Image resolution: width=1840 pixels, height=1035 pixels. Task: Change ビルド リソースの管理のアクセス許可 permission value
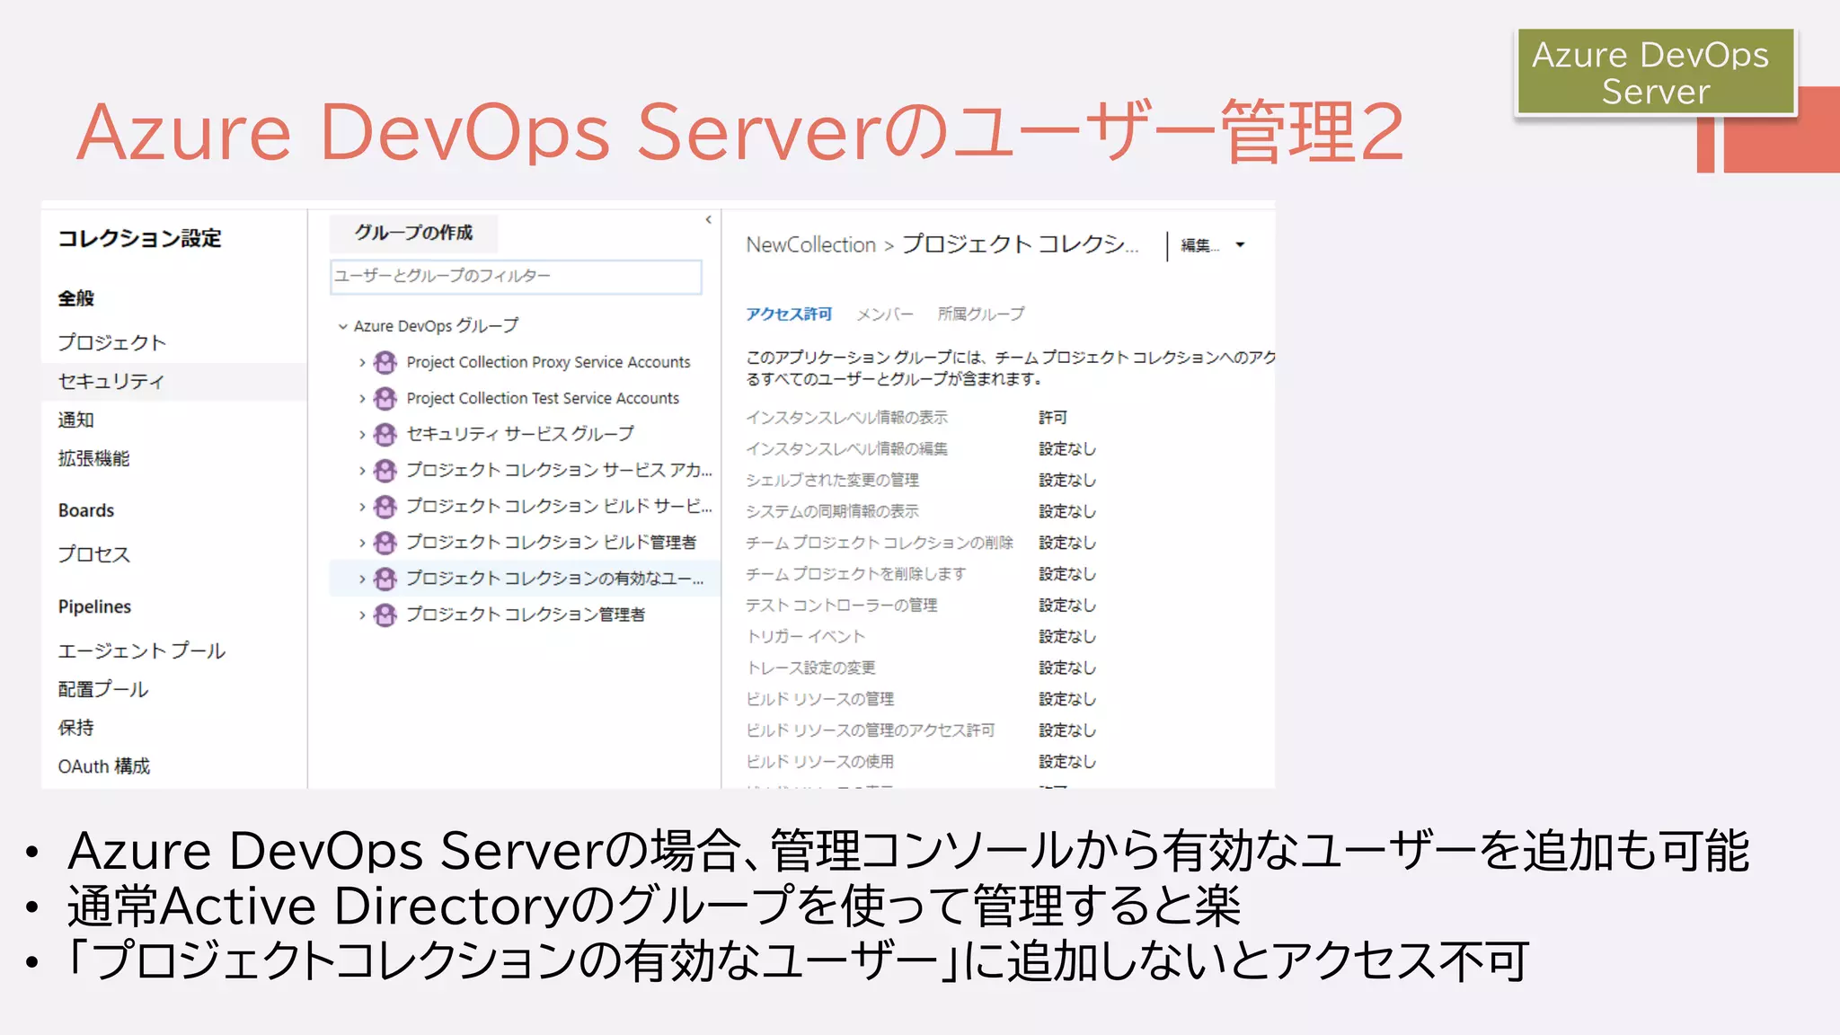point(1067,730)
